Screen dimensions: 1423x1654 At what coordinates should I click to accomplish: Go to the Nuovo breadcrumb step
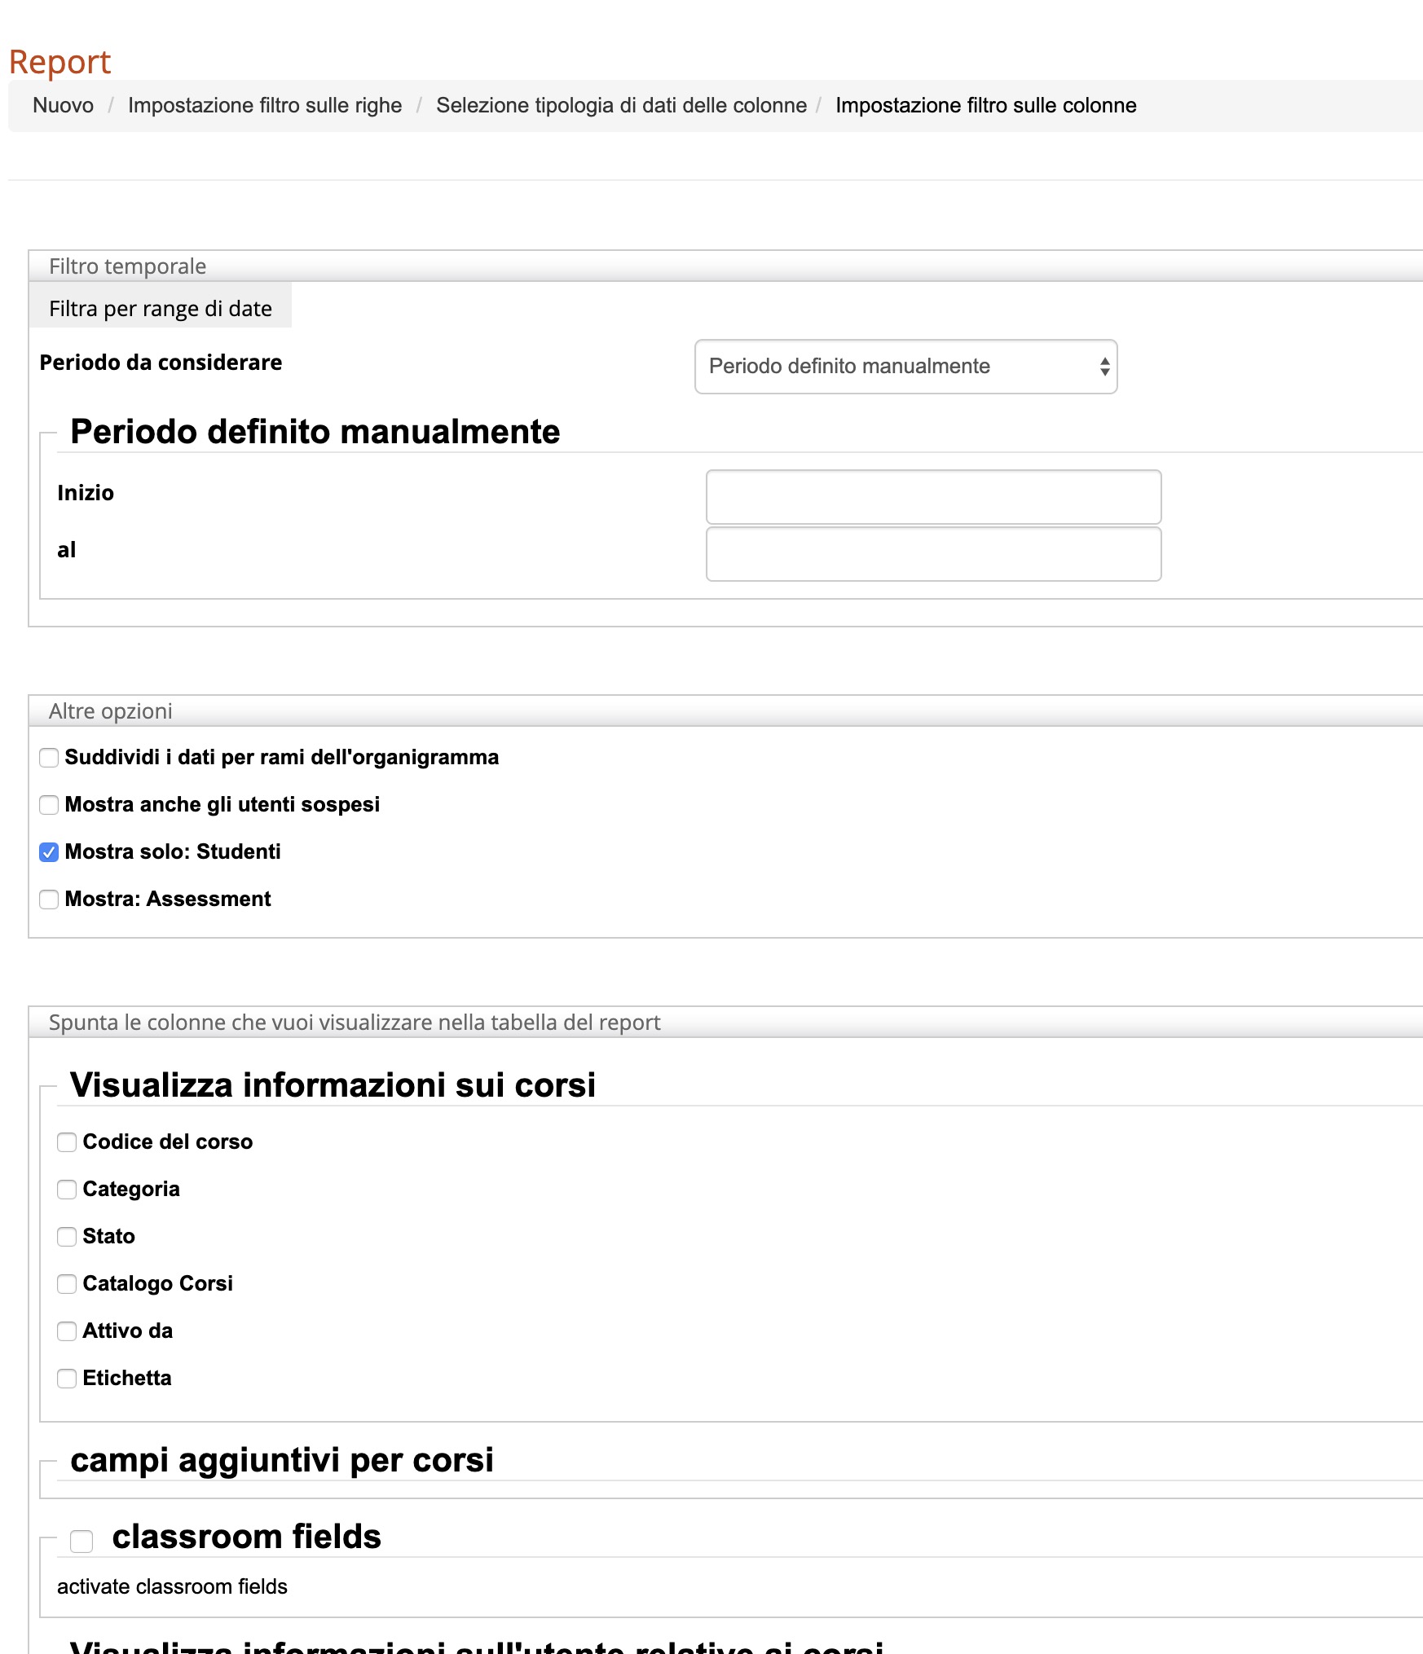point(63,106)
